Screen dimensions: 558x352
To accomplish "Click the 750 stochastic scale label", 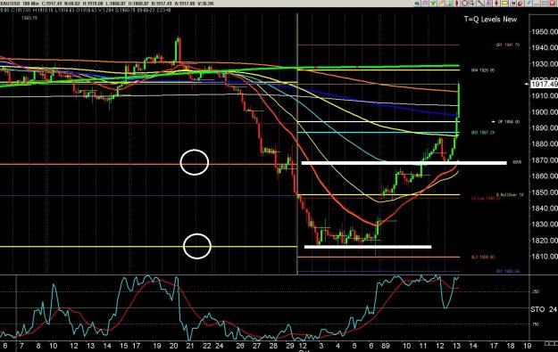I will (x=535, y=324).
